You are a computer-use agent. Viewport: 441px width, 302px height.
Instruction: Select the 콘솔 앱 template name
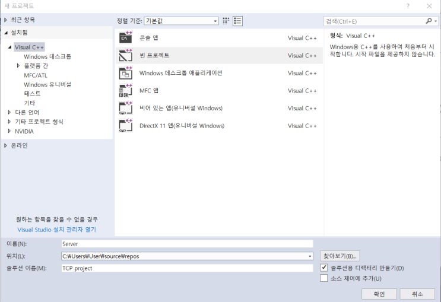click(149, 38)
